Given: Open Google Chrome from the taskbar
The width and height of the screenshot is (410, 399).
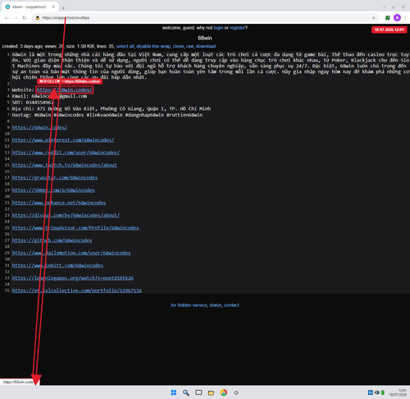Looking at the screenshot, I should pyautogui.click(x=224, y=392).
